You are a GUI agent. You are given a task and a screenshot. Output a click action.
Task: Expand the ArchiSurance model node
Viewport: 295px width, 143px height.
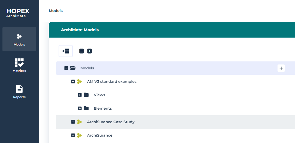click(x=73, y=135)
